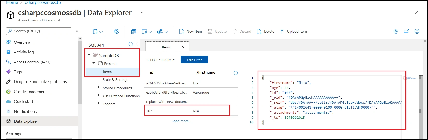
Task: Collapse the SampleDB database node
Action: (x=89, y=55)
